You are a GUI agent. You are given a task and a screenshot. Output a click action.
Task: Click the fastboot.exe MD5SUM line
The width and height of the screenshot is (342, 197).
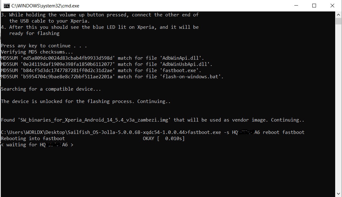[x=101, y=71]
